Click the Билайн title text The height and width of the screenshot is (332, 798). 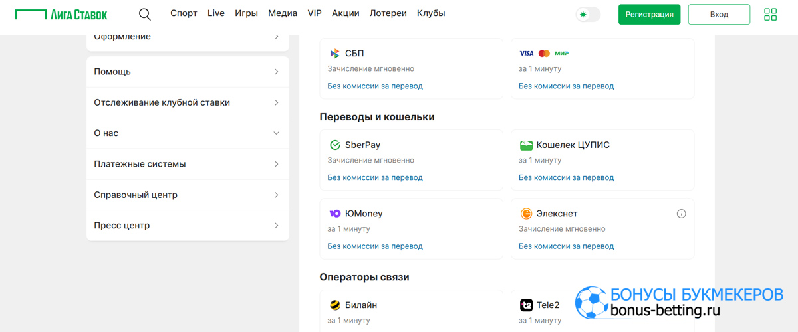pos(361,305)
